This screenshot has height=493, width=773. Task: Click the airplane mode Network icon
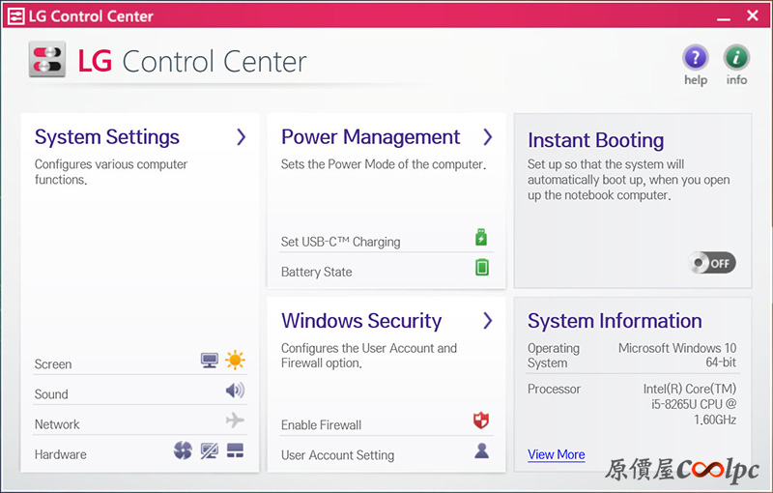235,420
